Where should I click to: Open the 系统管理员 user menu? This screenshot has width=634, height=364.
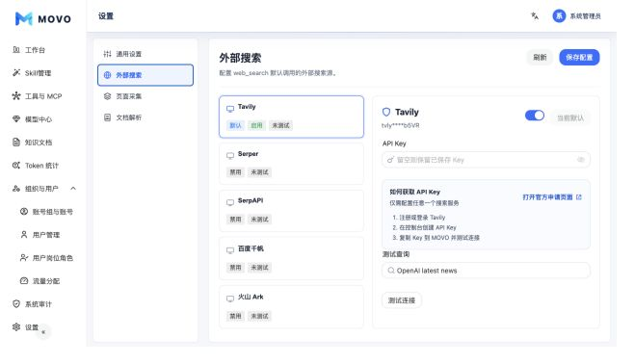[x=576, y=16]
